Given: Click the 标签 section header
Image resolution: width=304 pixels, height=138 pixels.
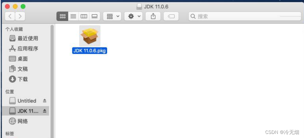Looking at the screenshot, I should pyautogui.click(x=10, y=134).
